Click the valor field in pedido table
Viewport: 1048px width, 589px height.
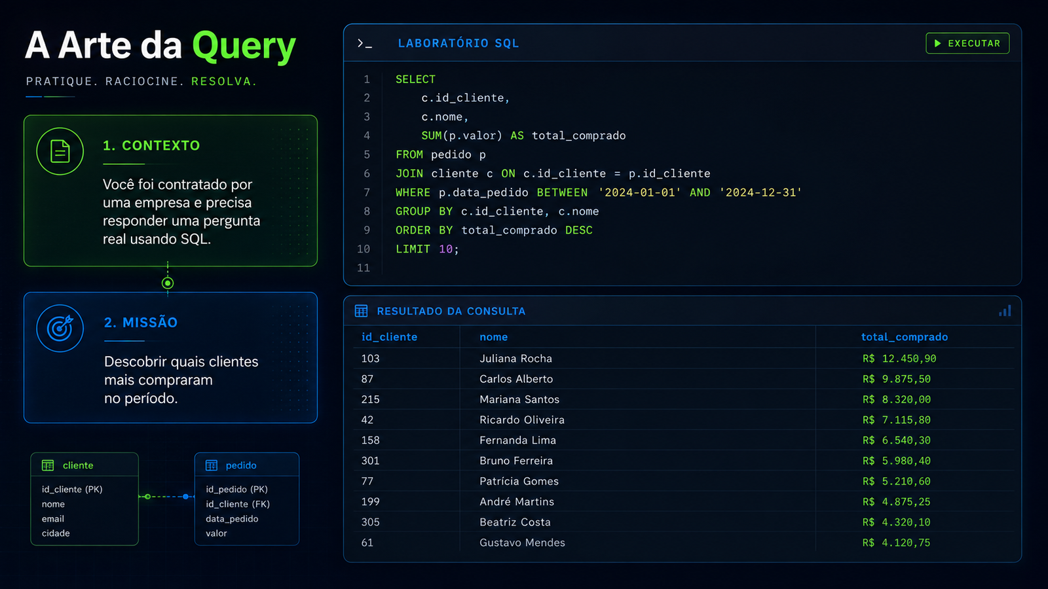coord(216,533)
